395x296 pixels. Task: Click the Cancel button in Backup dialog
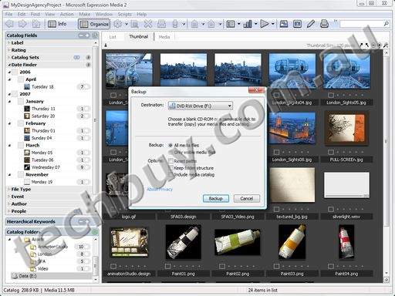[x=247, y=198]
